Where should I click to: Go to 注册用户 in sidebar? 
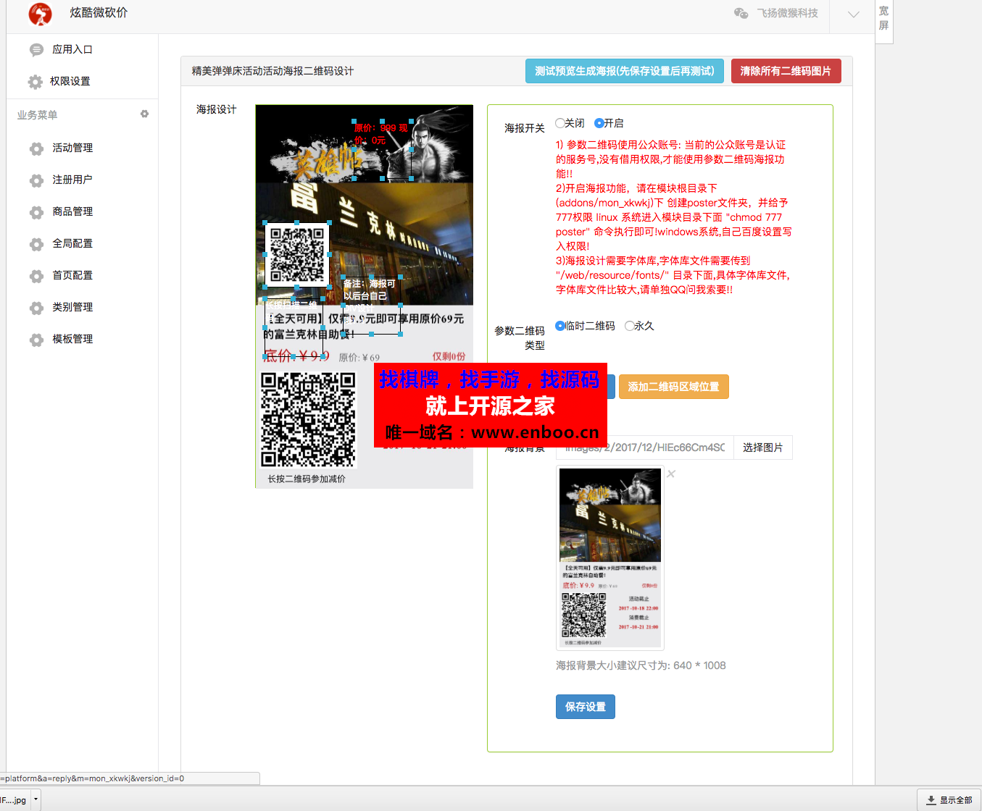pyautogui.click(x=72, y=180)
